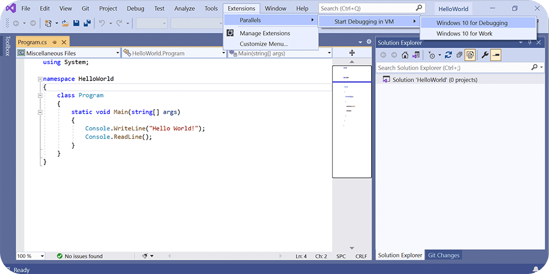Screen dimensions: 549x274
Task: Toggle the Preview Selected Items button
Action: point(496,55)
